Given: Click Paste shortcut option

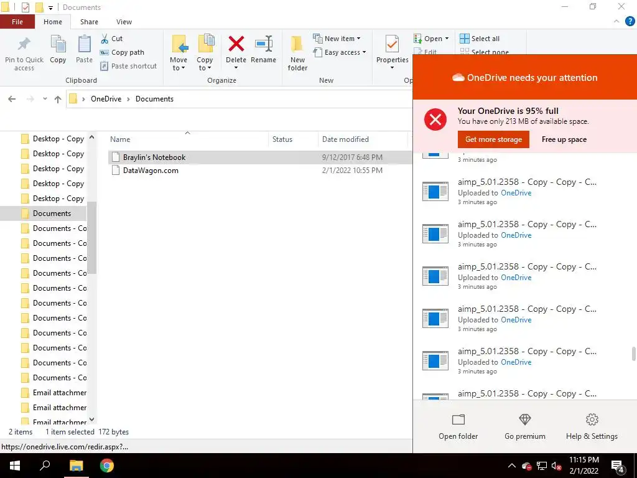Looking at the screenshot, I should tap(128, 66).
